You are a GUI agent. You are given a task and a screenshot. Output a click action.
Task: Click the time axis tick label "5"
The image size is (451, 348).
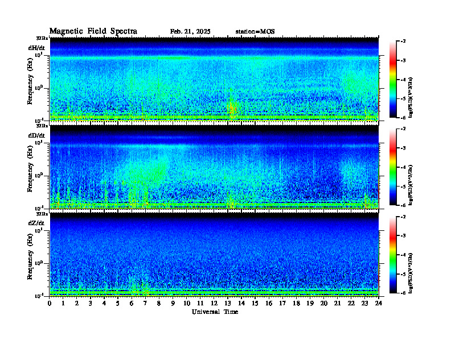(118, 303)
